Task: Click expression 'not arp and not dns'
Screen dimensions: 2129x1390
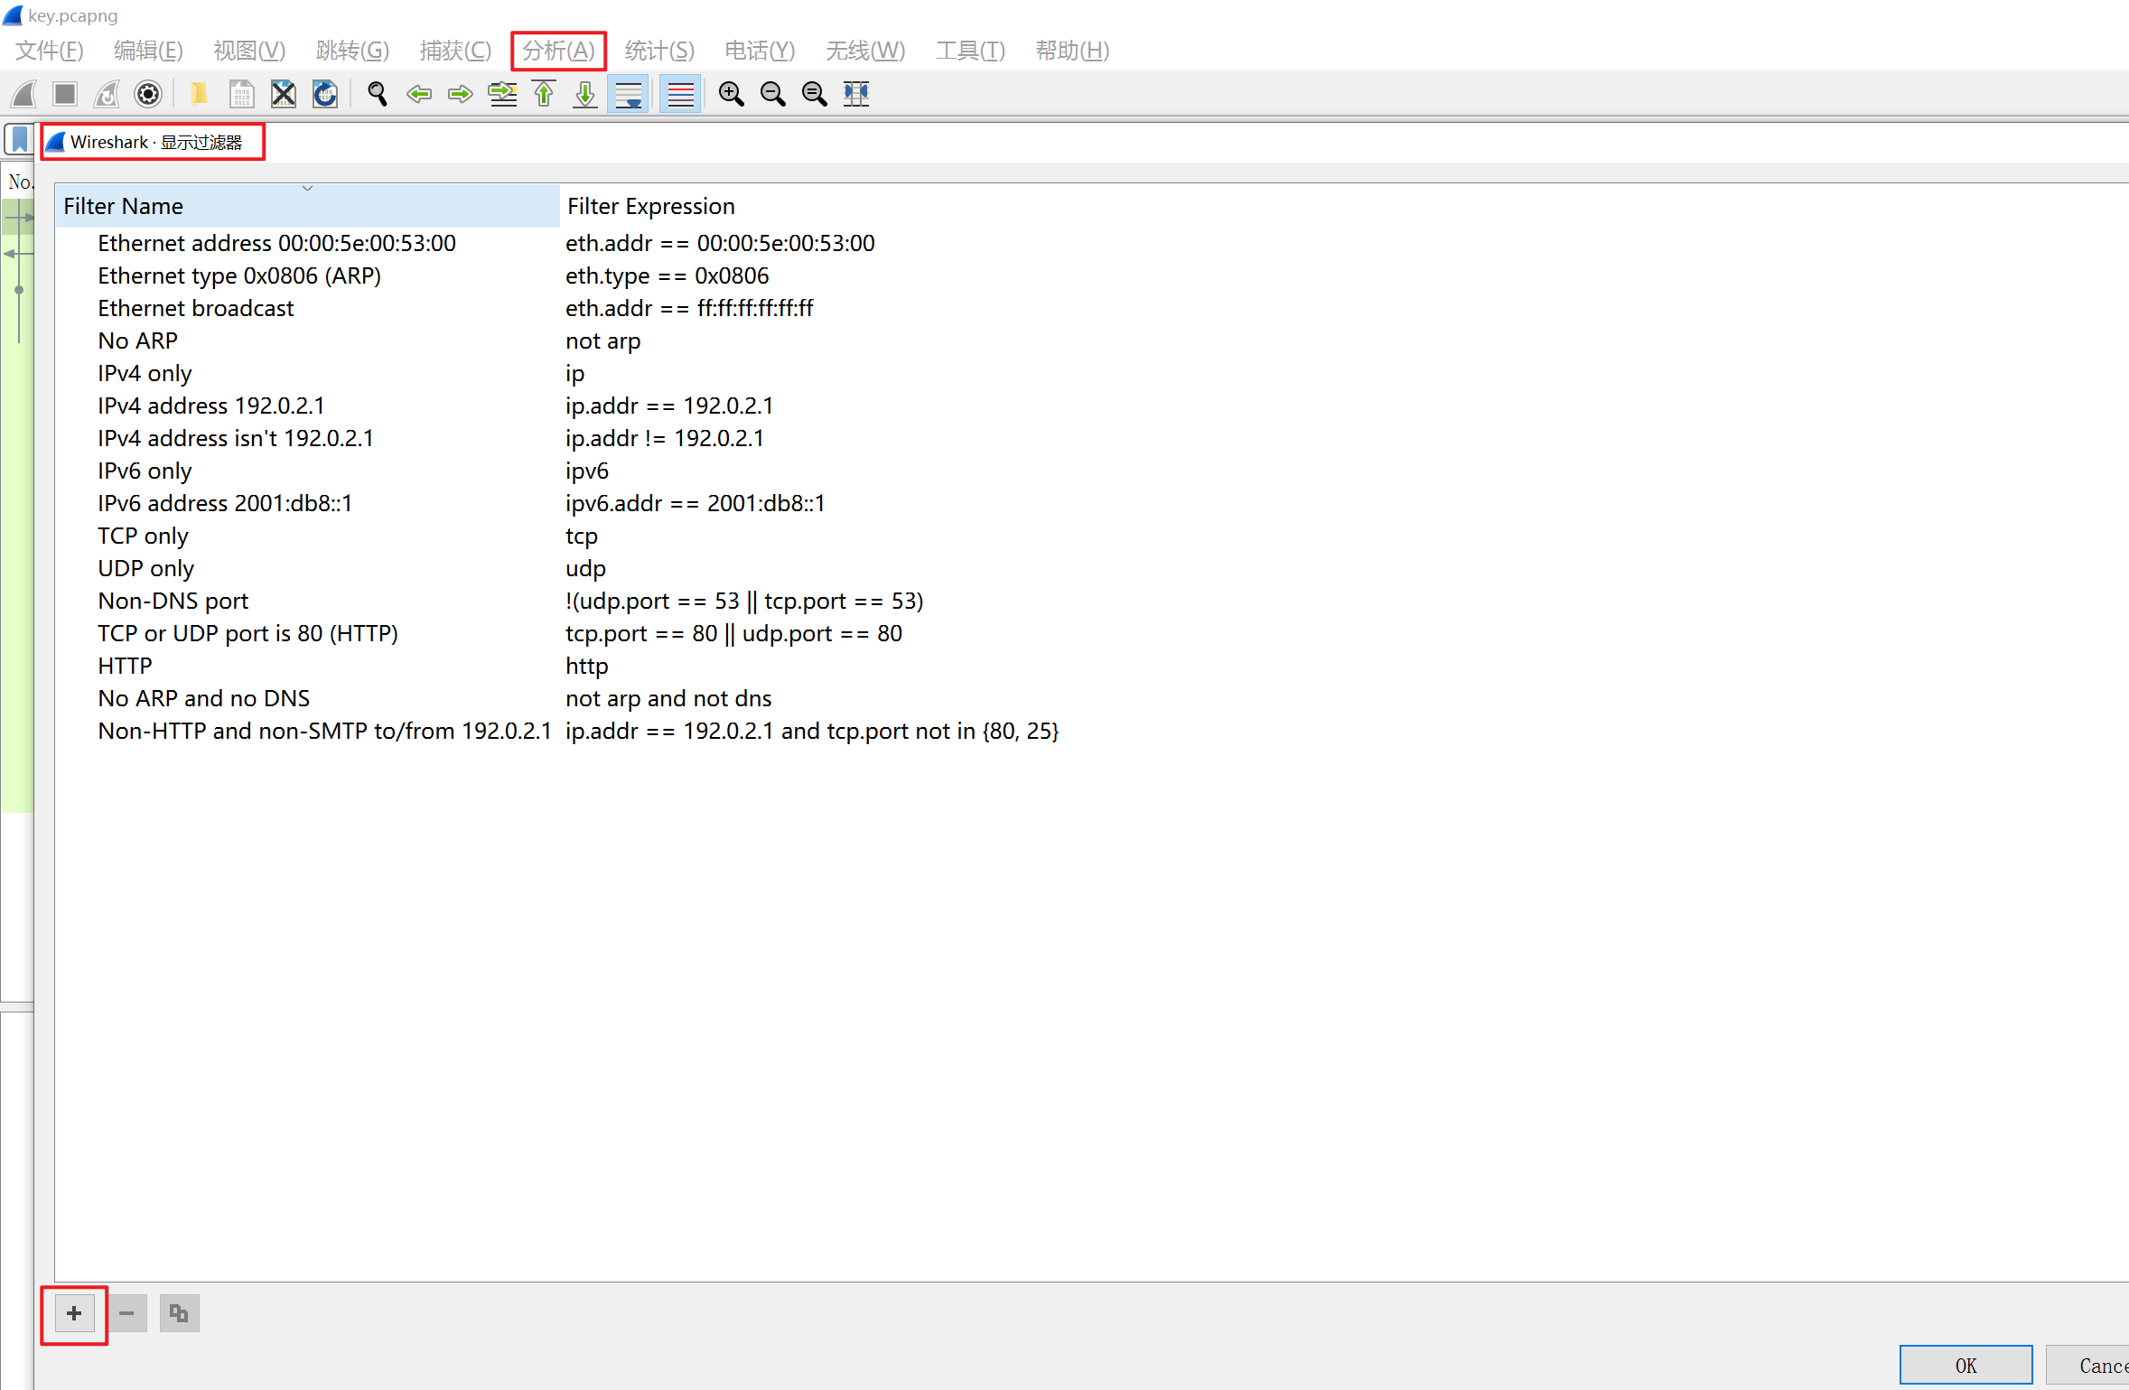Action: [668, 698]
